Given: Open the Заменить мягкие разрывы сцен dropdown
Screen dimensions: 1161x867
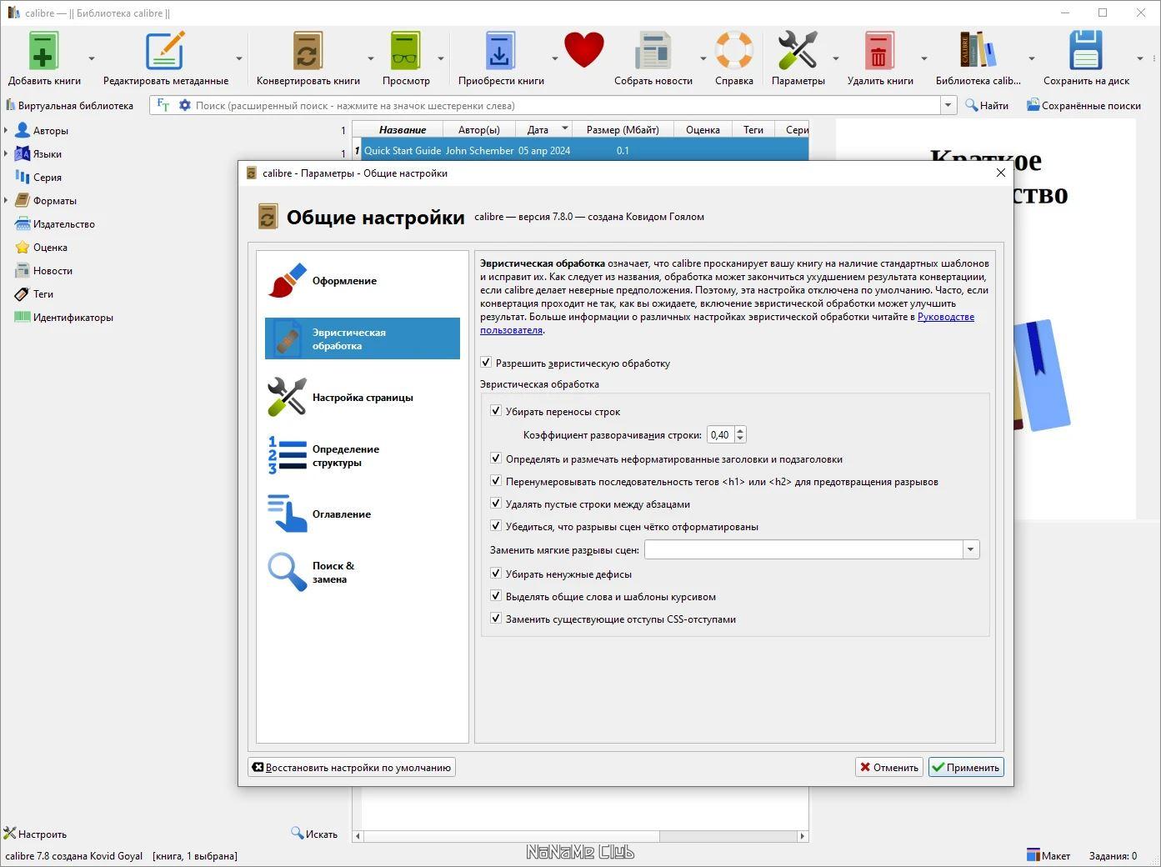Looking at the screenshot, I should (x=970, y=549).
